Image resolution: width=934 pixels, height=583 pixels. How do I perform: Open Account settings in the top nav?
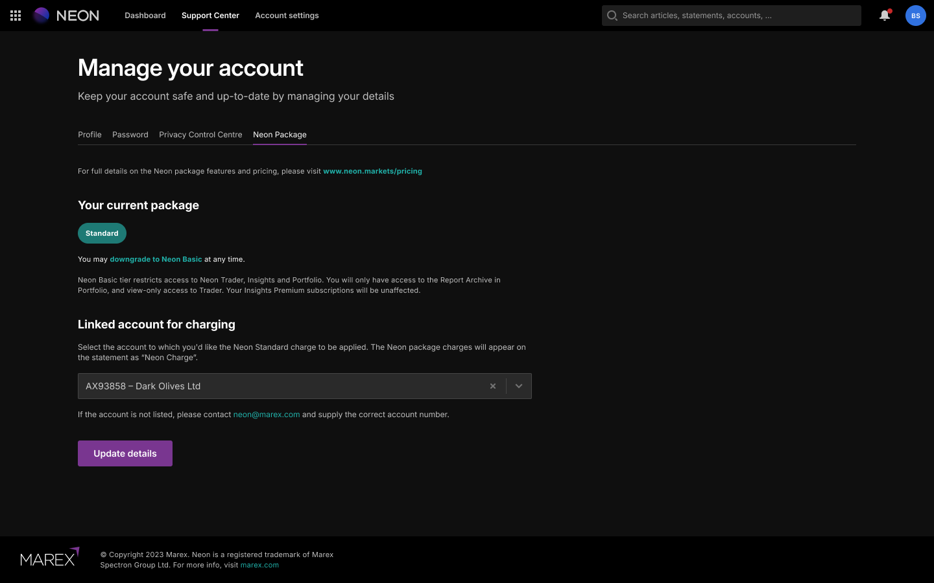(x=287, y=16)
